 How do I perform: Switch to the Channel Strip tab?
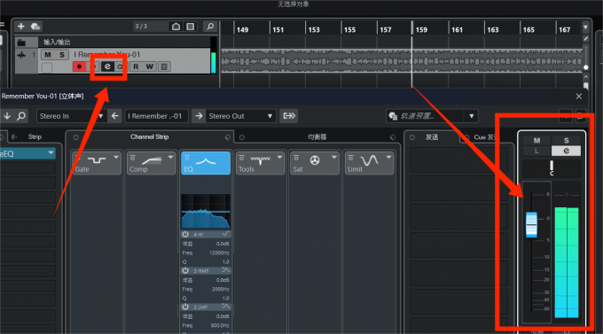tap(149, 136)
